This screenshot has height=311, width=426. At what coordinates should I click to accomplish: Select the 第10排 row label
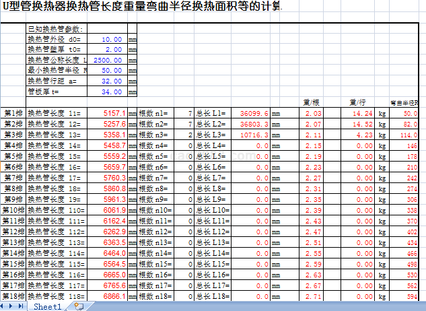(x=13, y=210)
